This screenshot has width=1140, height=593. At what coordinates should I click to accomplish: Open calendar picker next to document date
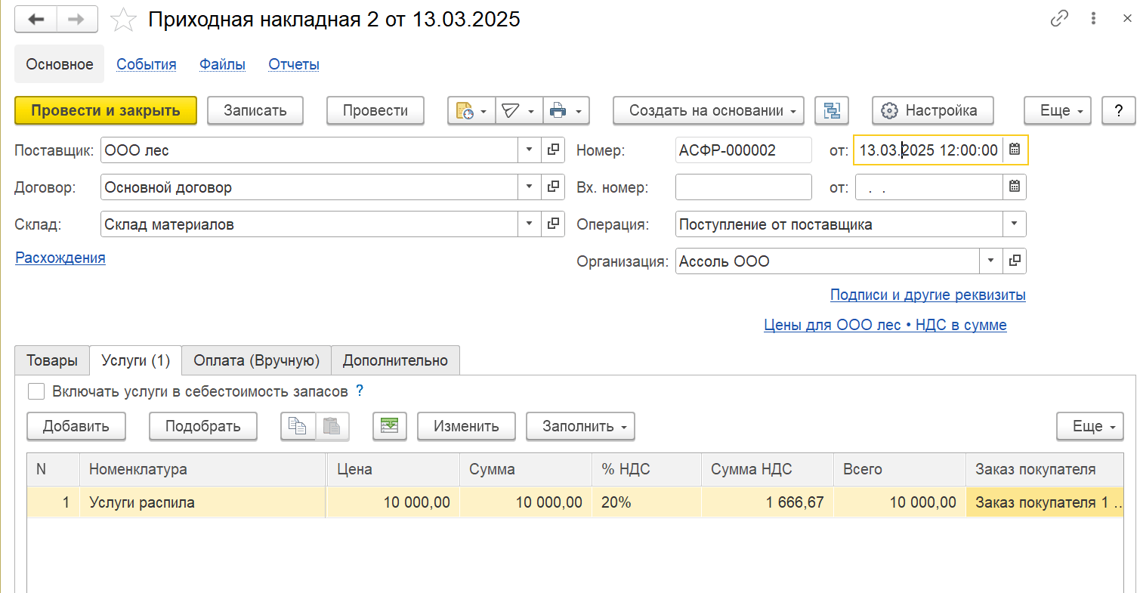[1015, 150]
